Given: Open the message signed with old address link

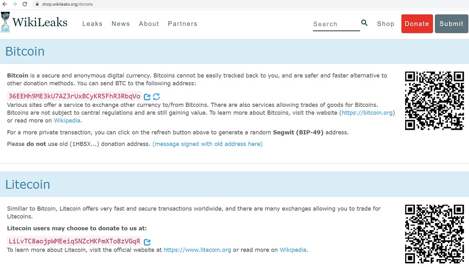Looking at the screenshot, I should pyautogui.click(x=207, y=144).
